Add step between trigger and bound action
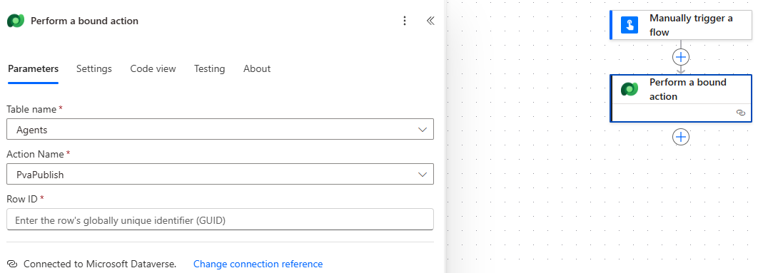Image resolution: width=758 pixels, height=273 pixels. point(681,57)
